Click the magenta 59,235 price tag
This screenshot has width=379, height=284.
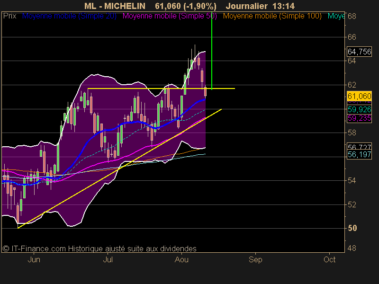coord(359,118)
